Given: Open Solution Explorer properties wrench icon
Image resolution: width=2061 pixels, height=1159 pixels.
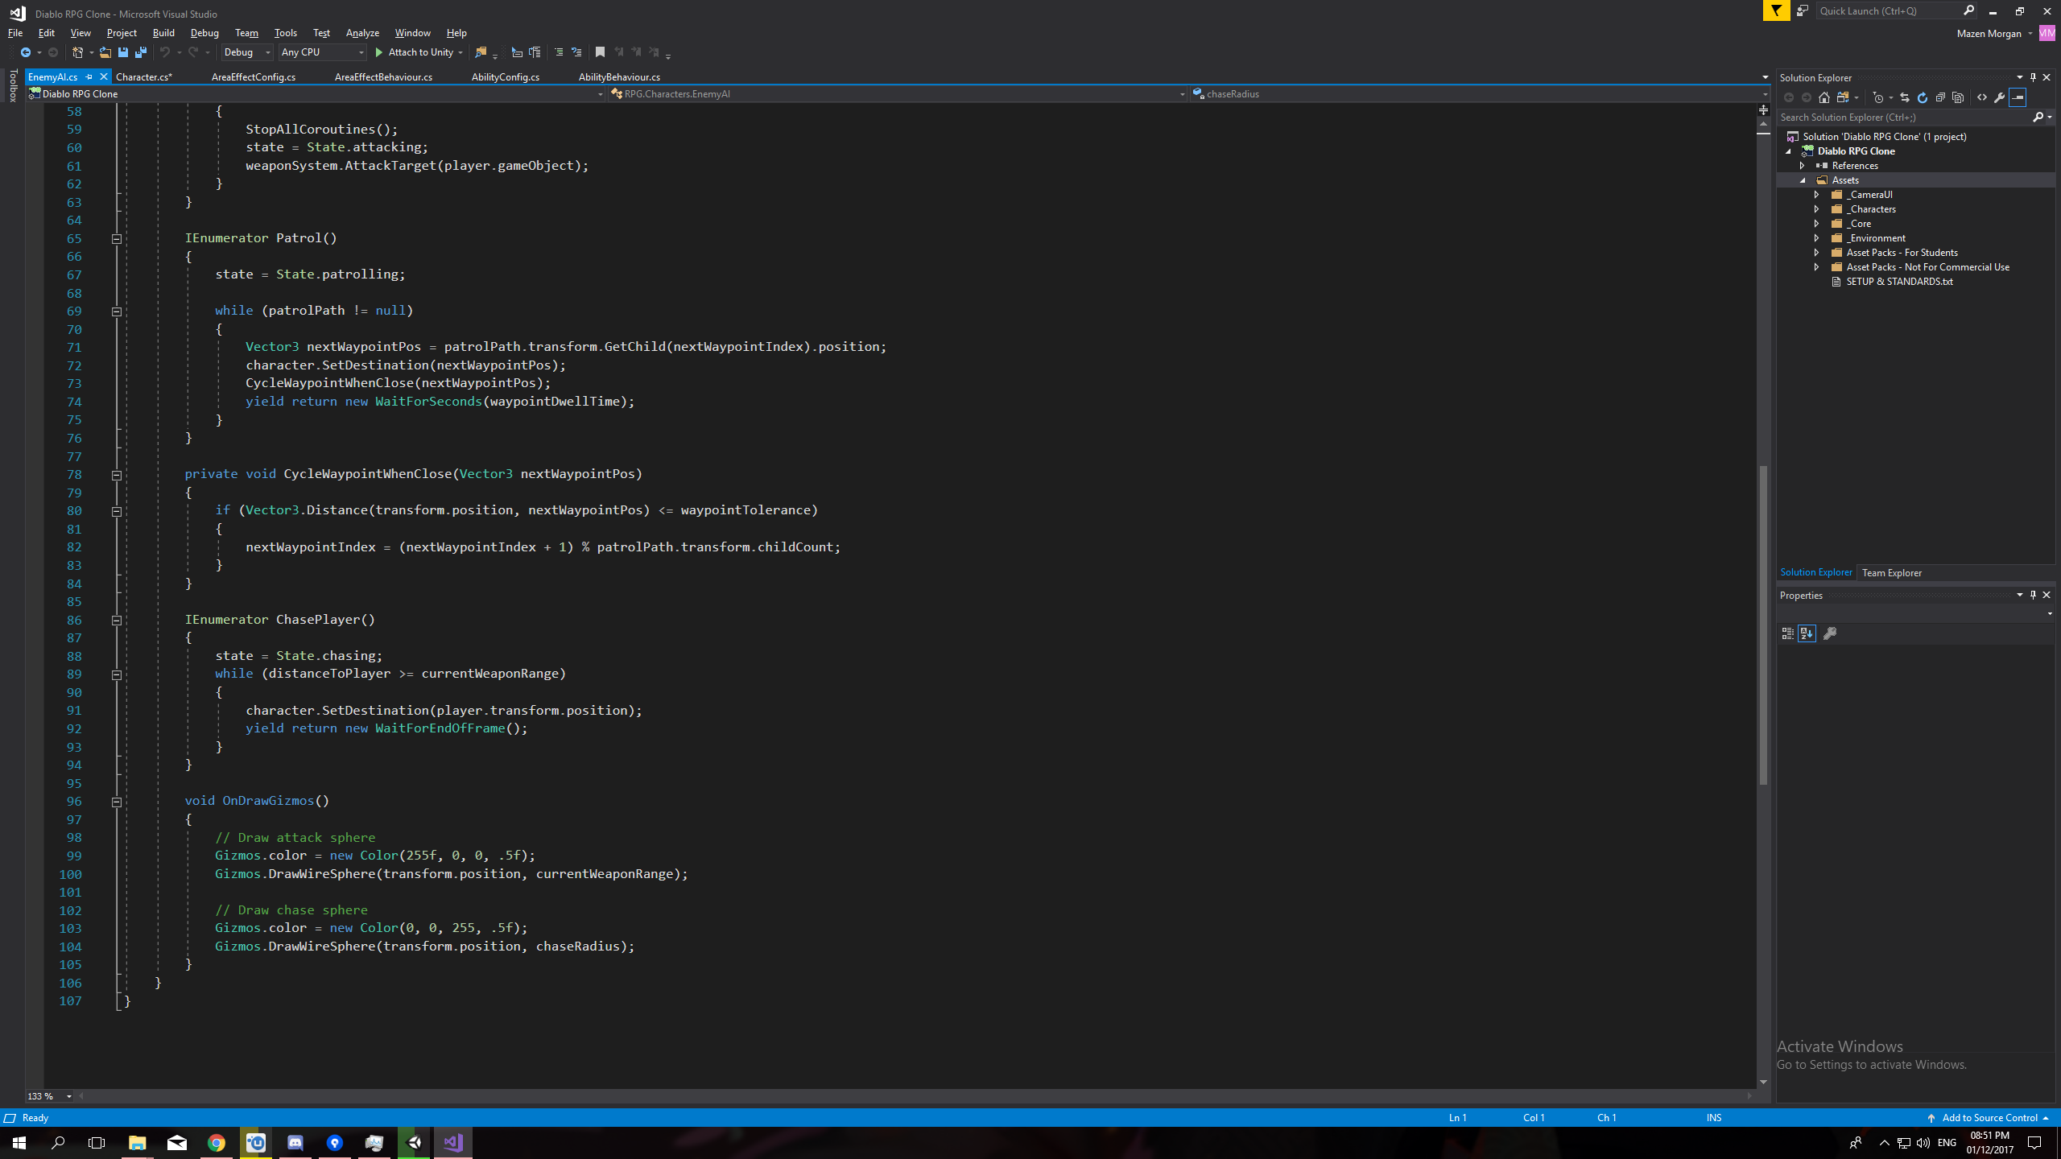Looking at the screenshot, I should [x=1999, y=97].
